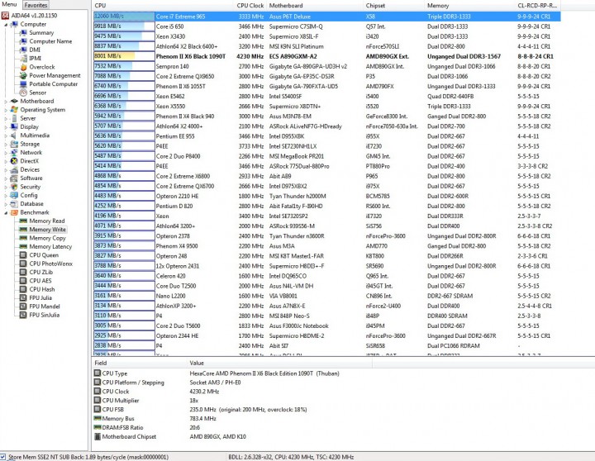Select the Phenom II X6 Black 1090T row
Viewport: 595px width, 461px height.
tap(326, 56)
